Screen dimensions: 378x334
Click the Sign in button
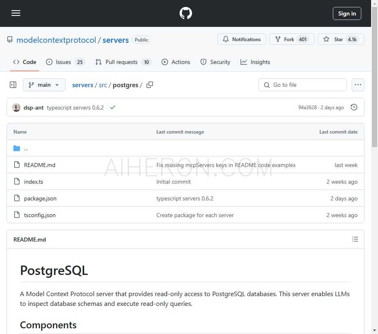tap(347, 13)
